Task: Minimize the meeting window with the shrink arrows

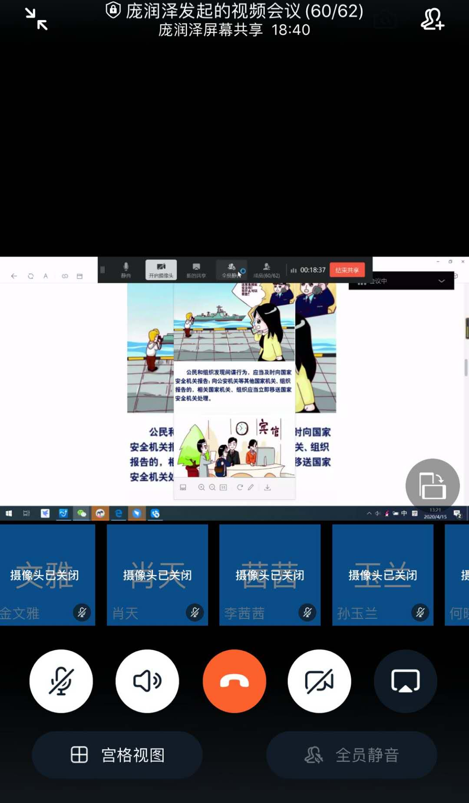Action: [36, 19]
